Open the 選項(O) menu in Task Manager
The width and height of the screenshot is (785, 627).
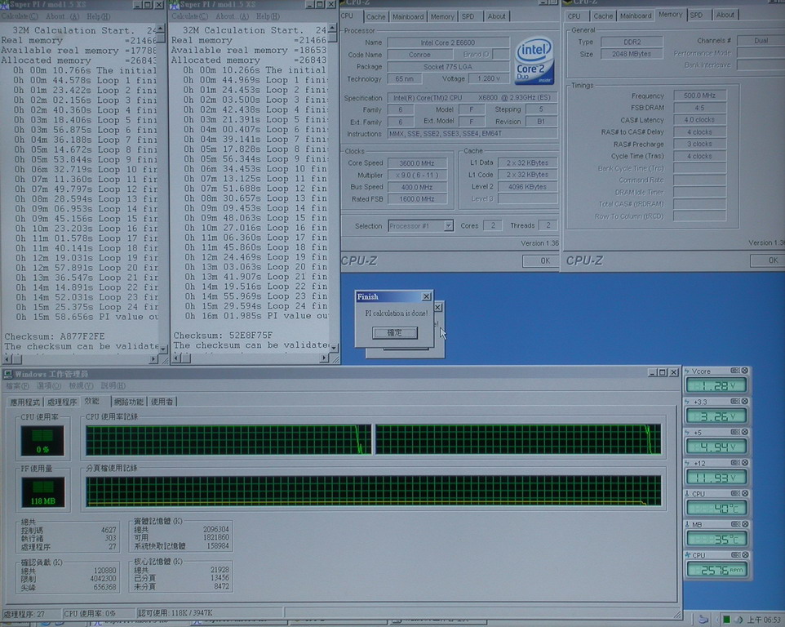point(49,386)
